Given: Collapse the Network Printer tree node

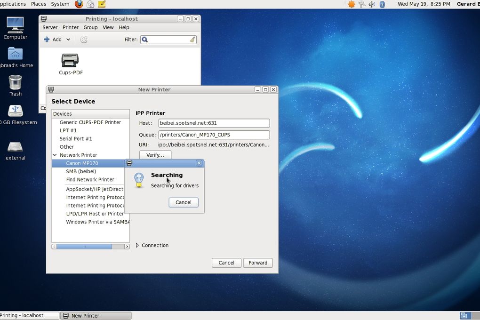Looking at the screenshot, I should pos(55,155).
